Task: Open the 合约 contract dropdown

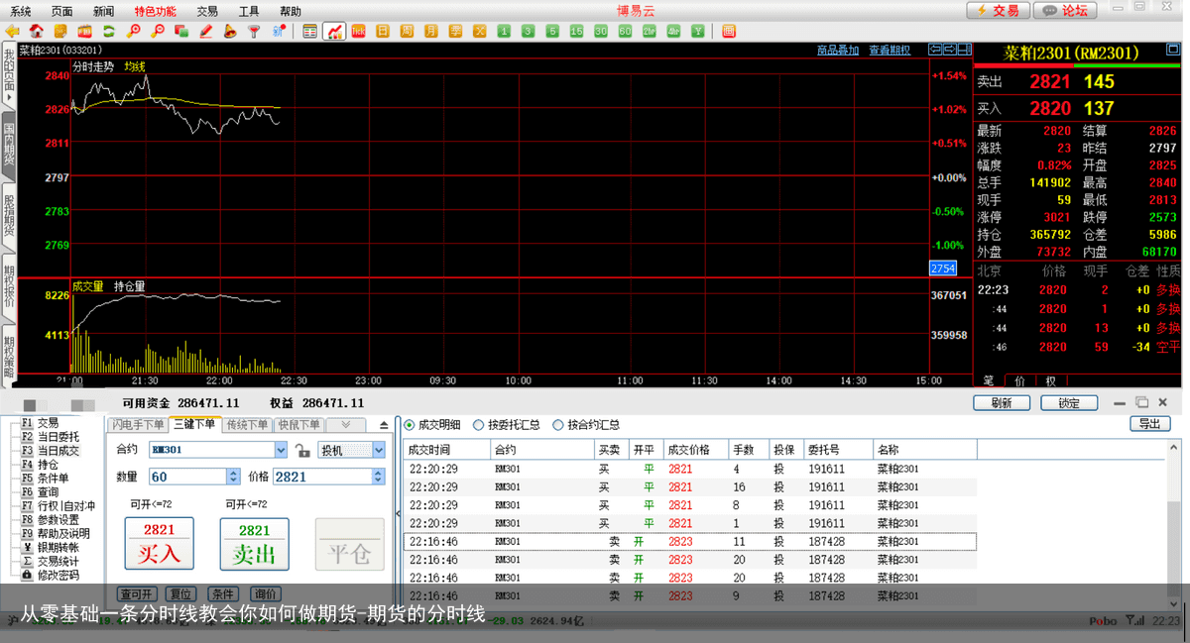Action: coord(281,450)
